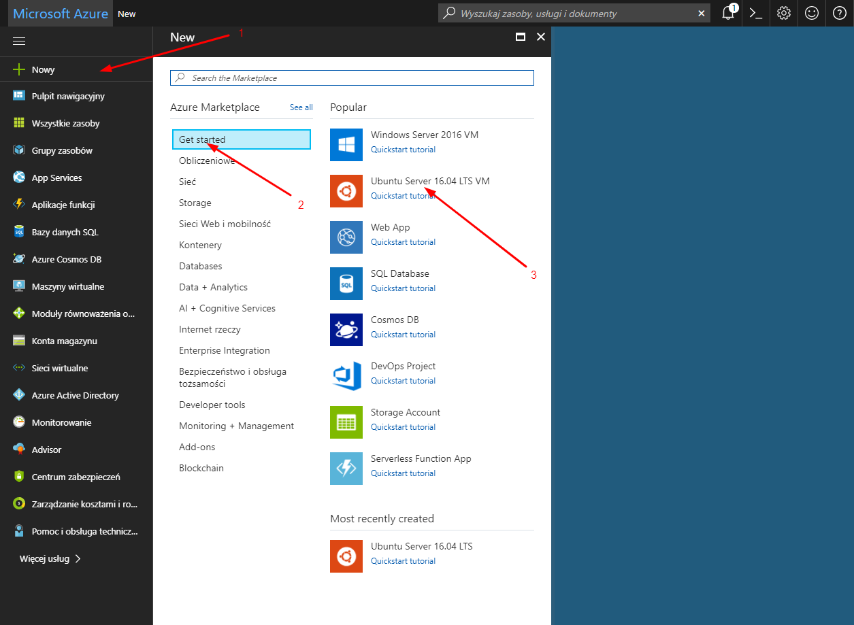Open the AI + Cognitive Services category
Screen dimensions: 854x625
[227, 308]
